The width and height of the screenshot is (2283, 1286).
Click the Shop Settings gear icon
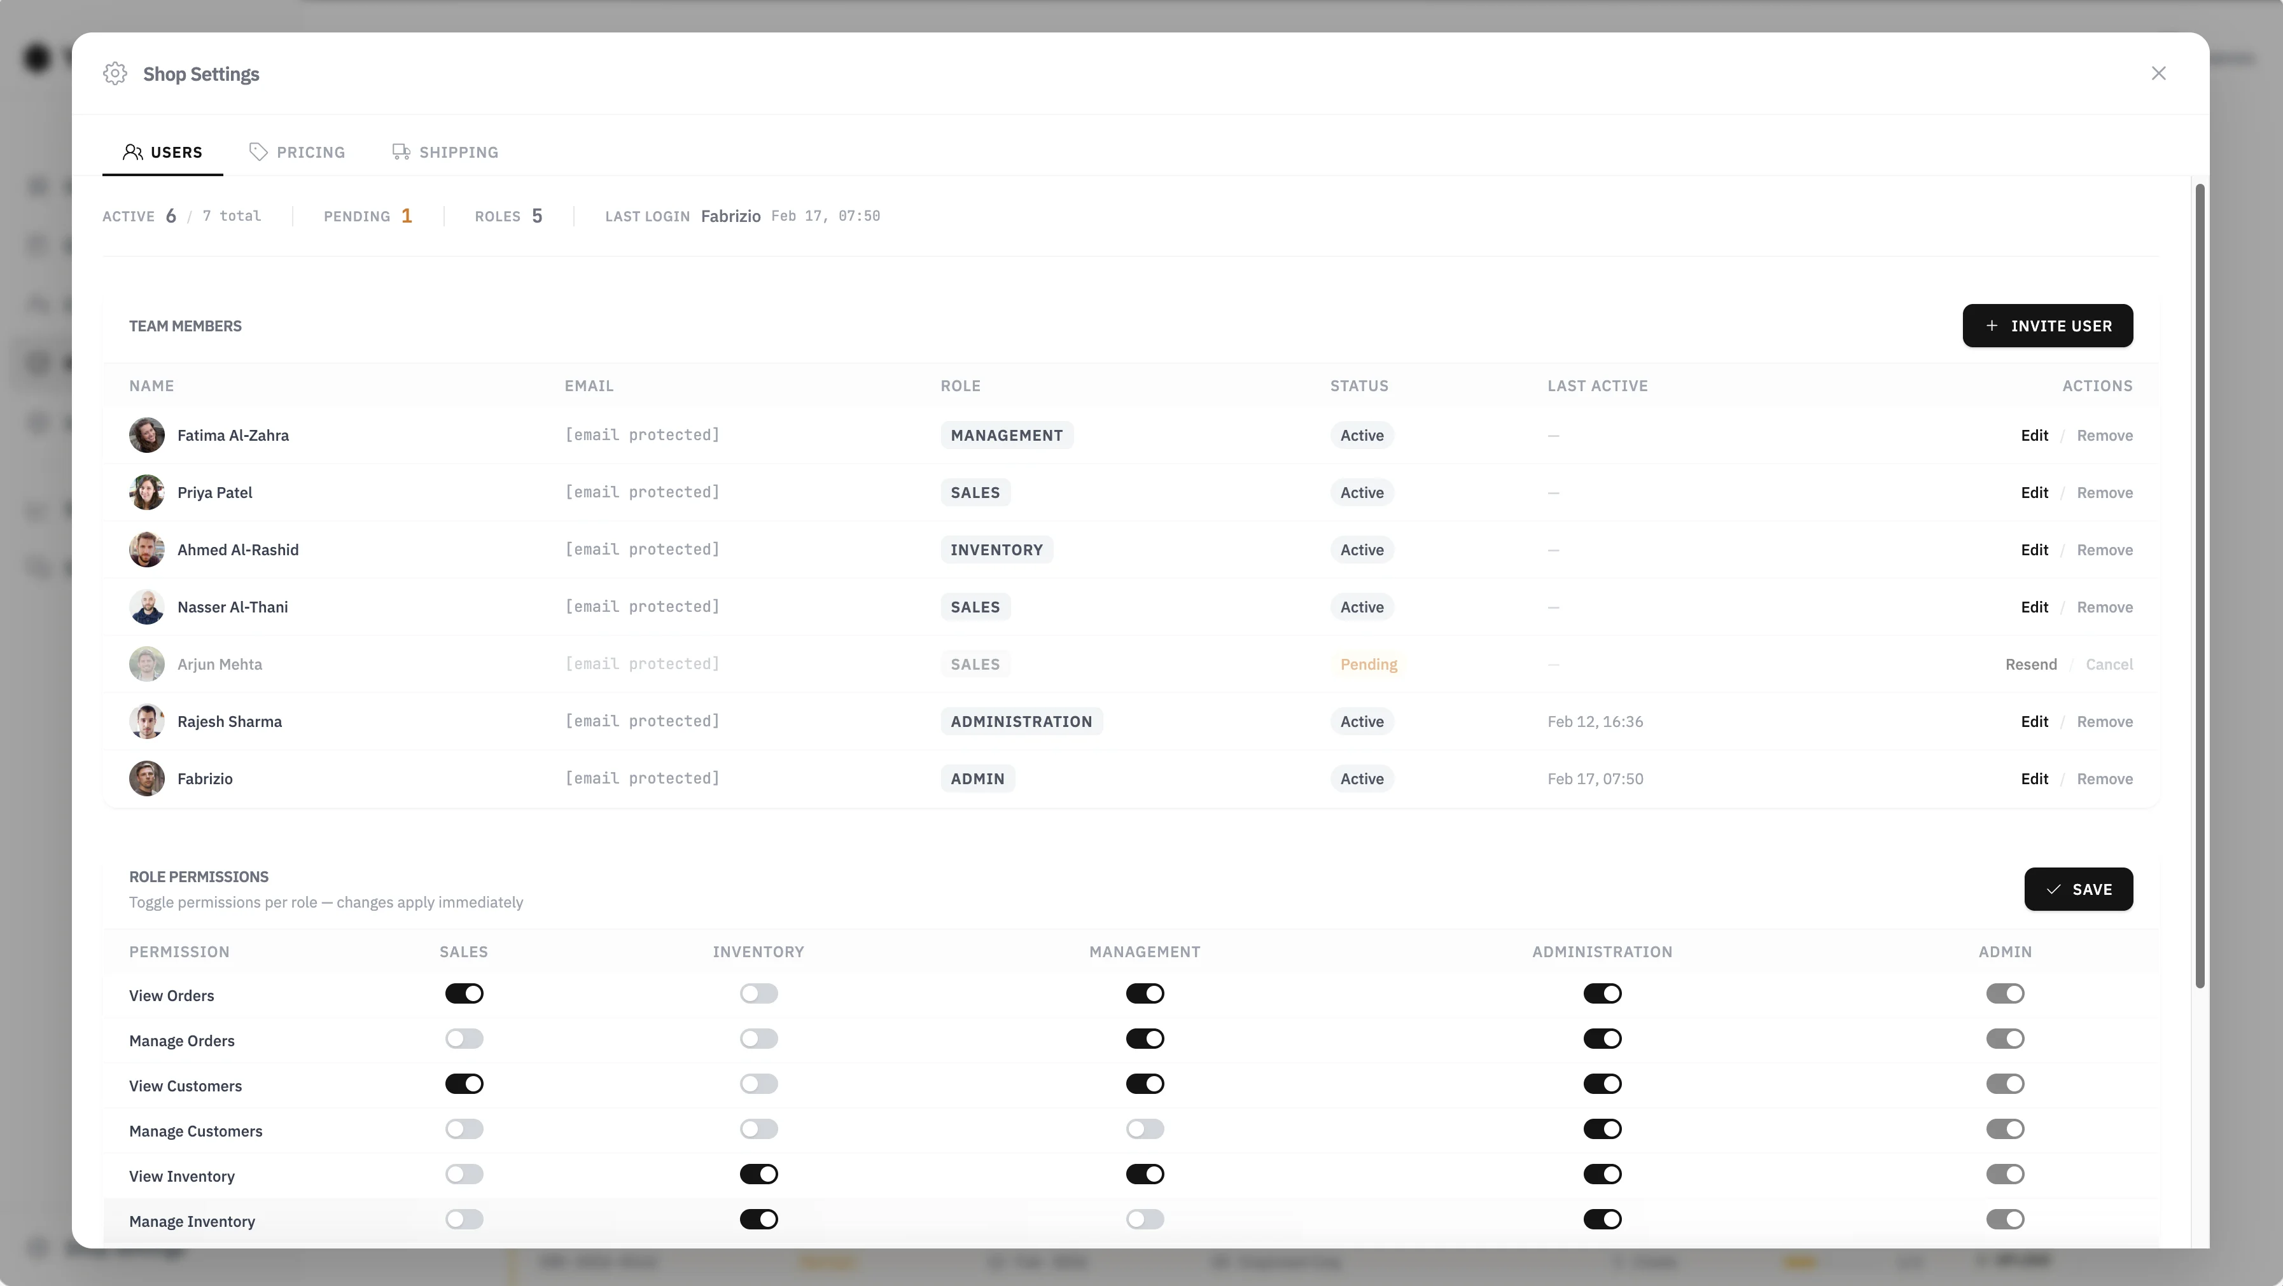point(115,74)
